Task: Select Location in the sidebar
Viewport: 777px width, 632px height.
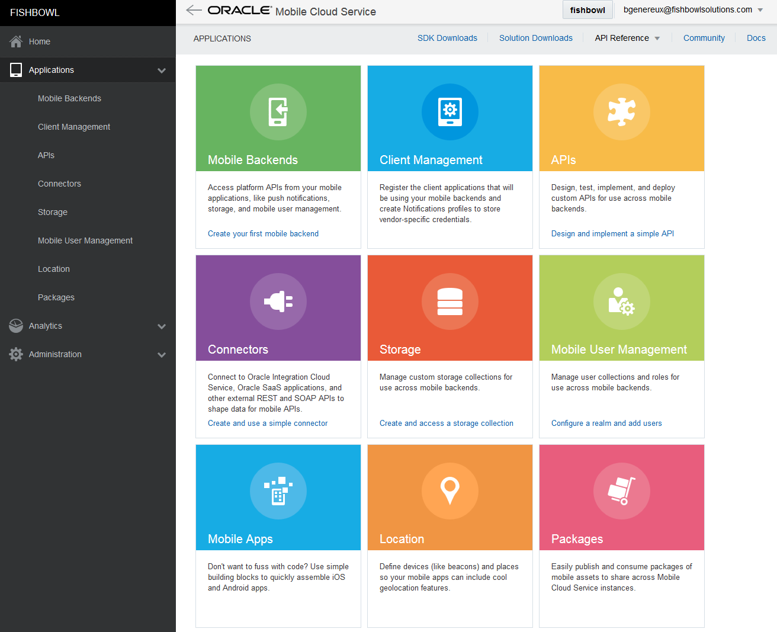Action: tap(54, 269)
